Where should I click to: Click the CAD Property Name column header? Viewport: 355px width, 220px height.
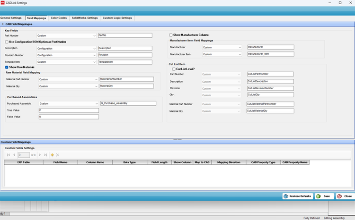295,162
